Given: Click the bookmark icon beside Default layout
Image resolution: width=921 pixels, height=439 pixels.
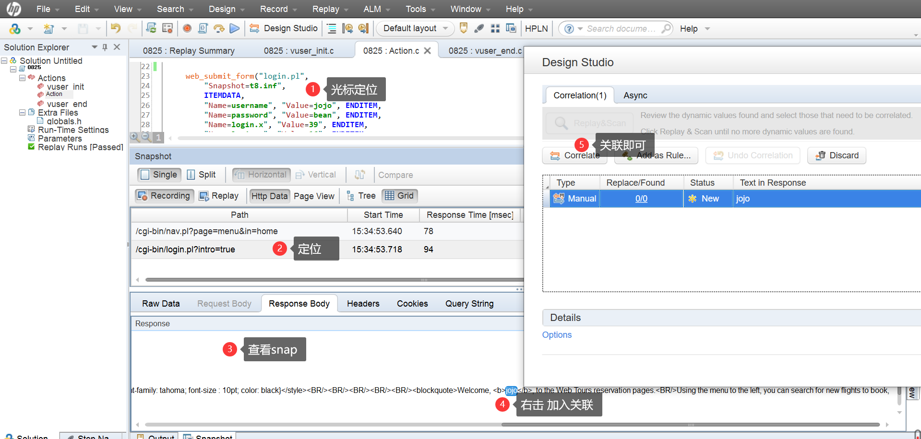Looking at the screenshot, I should point(464,28).
